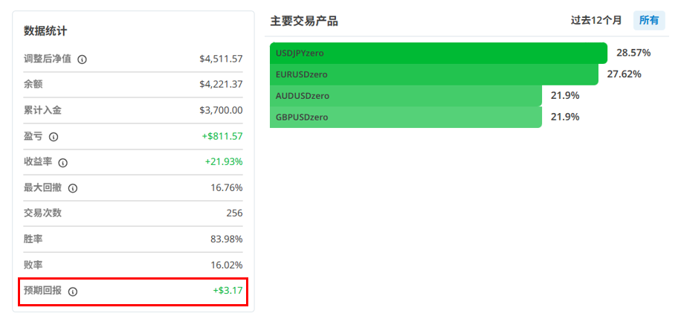This screenshot has width=681, height=319.
Task: Click the 预期回报 info icon
Action: click(x=73, y=291)
